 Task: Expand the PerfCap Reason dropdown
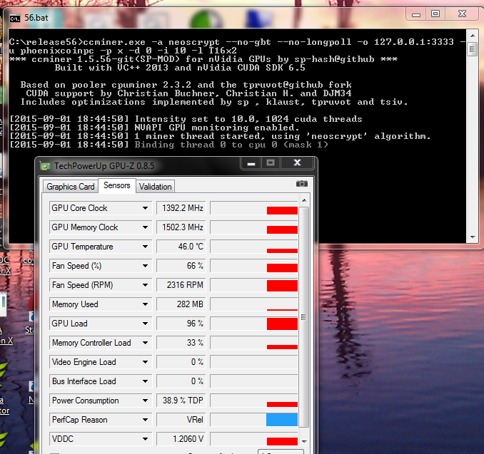coord(145,420)
